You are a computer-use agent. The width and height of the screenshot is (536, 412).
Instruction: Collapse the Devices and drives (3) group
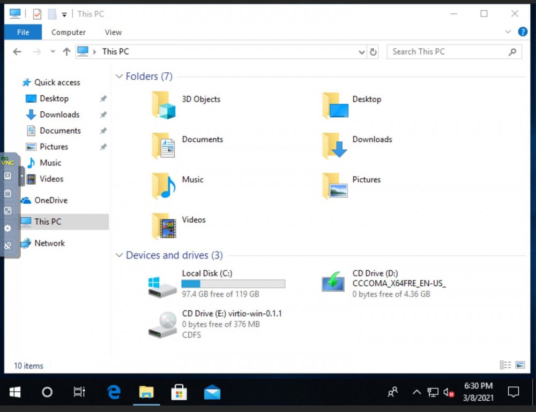pyautogui.click(x=119, y=255)
